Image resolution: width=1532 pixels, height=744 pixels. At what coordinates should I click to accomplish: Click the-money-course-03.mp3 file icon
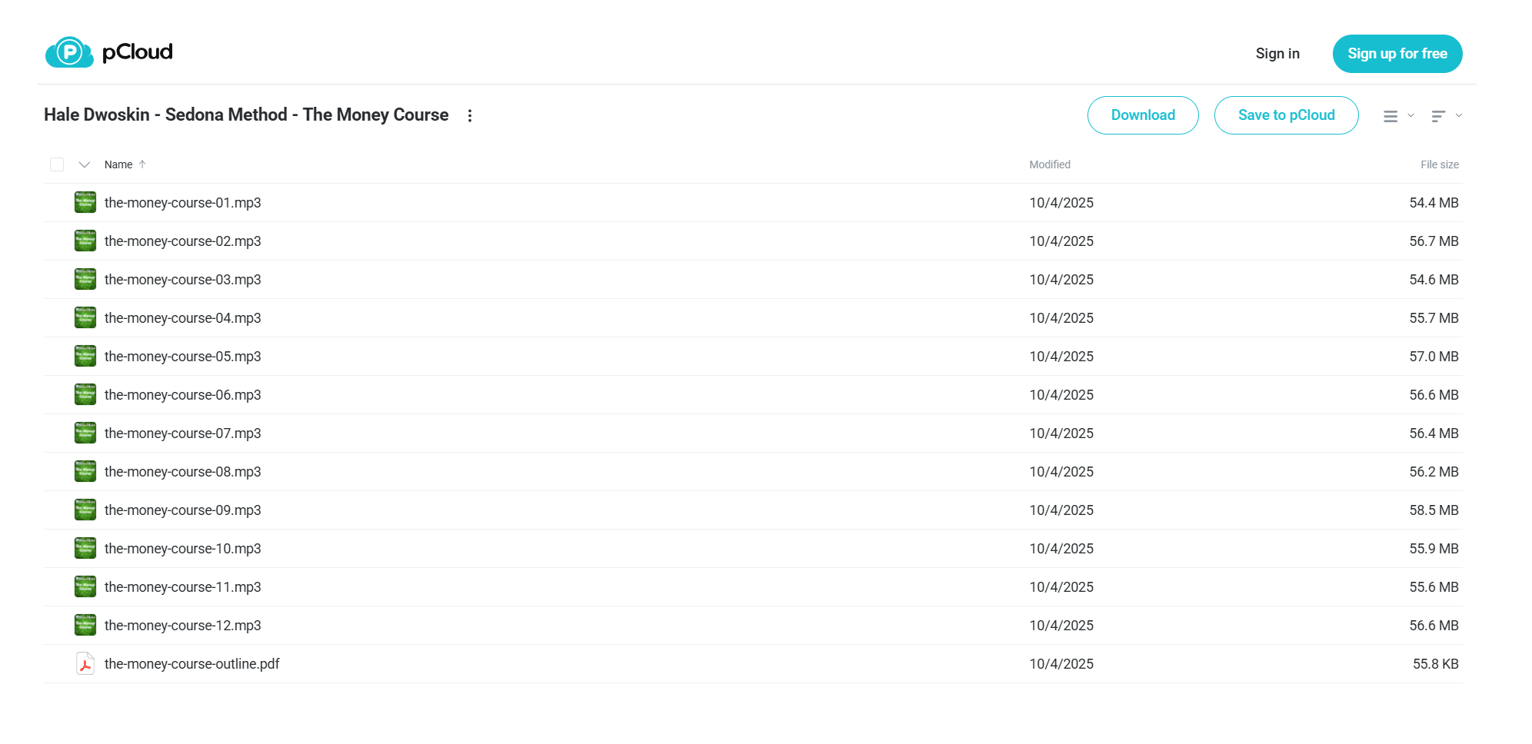[85, 279]
